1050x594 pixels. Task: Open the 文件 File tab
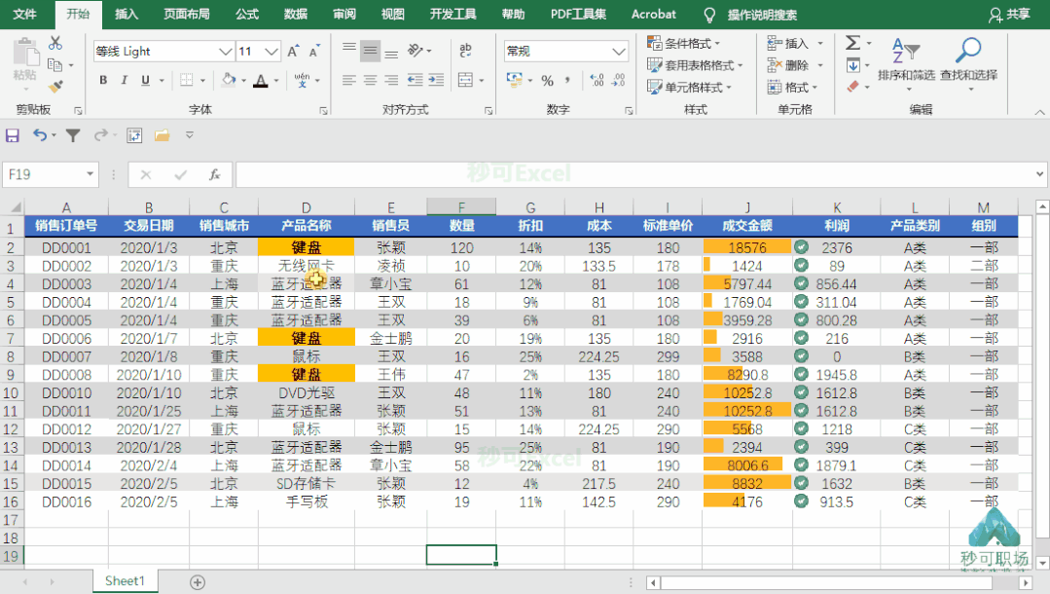click(24, 14)
